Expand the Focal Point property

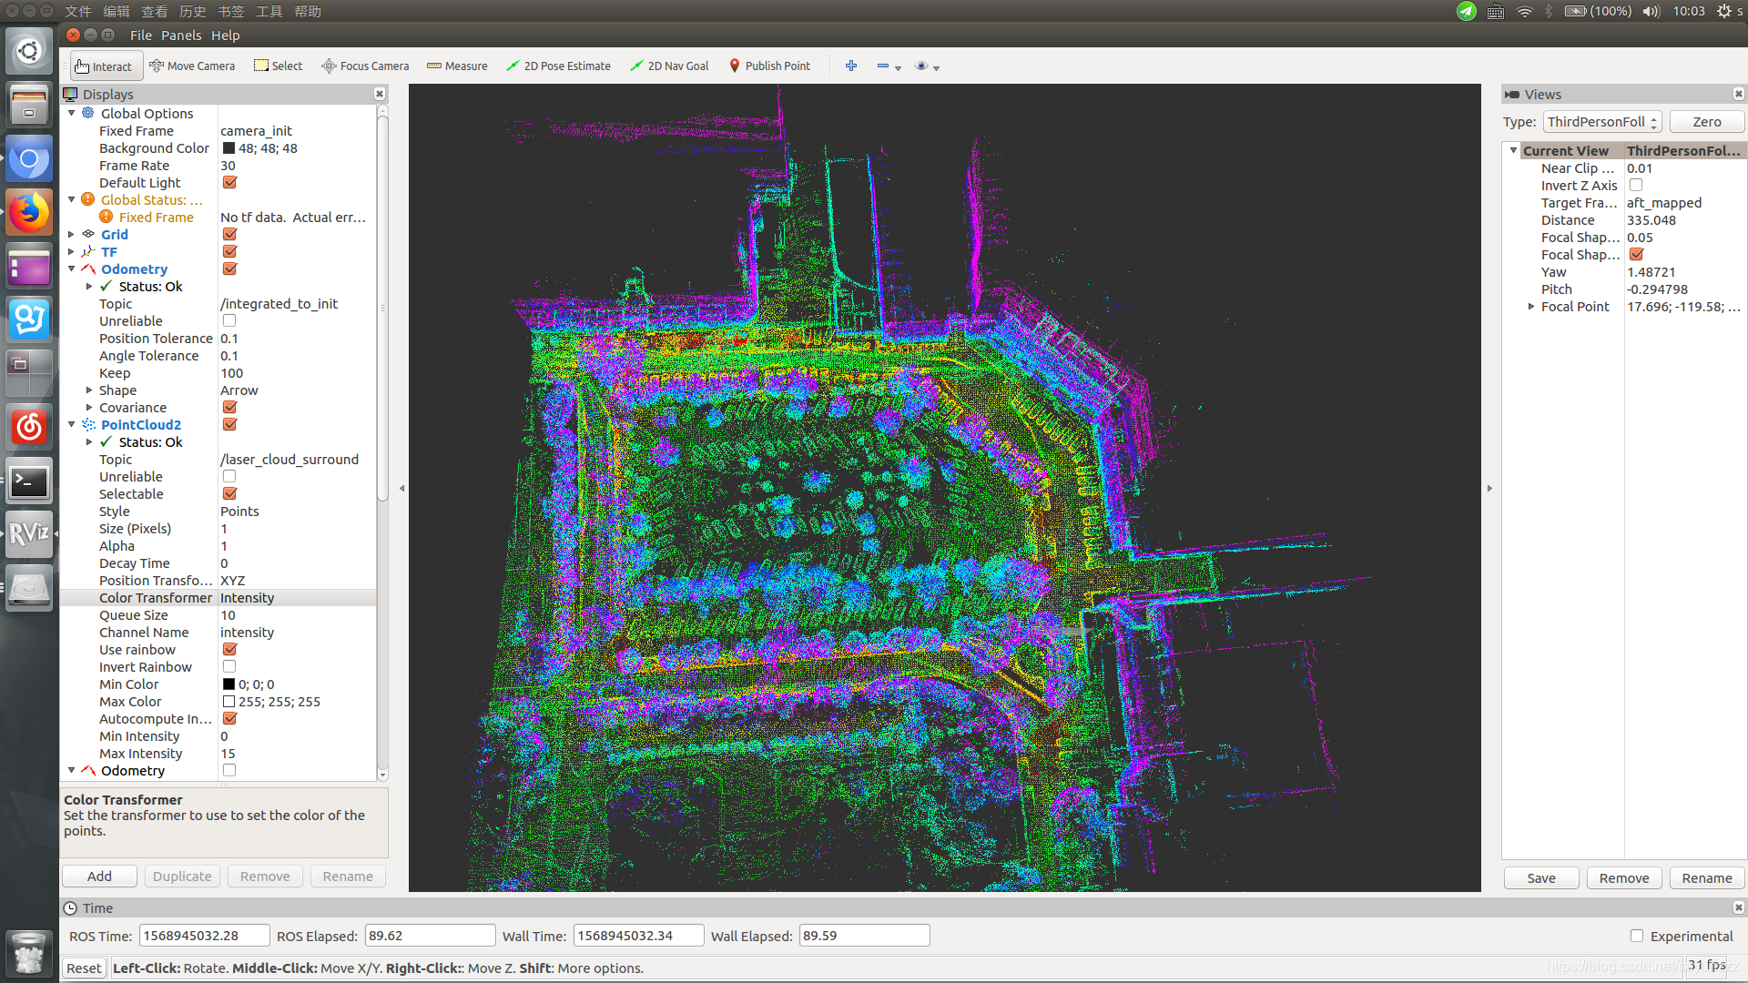[1531, 307]
